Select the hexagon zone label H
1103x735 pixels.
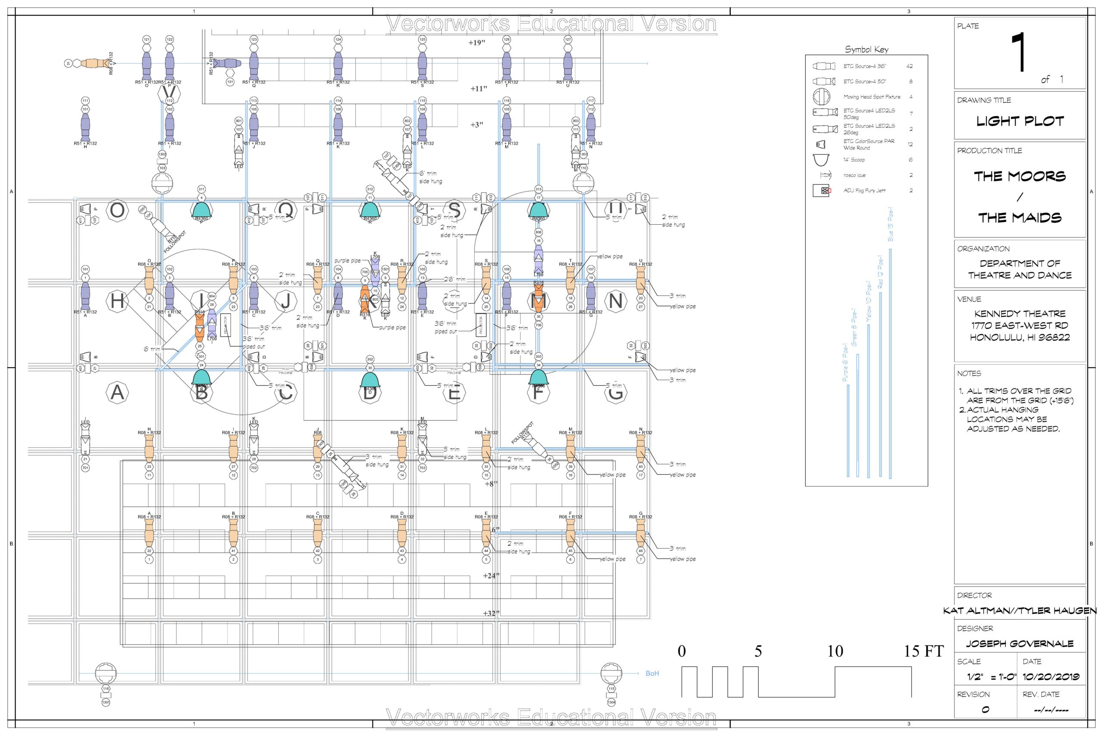coord(117,301)
